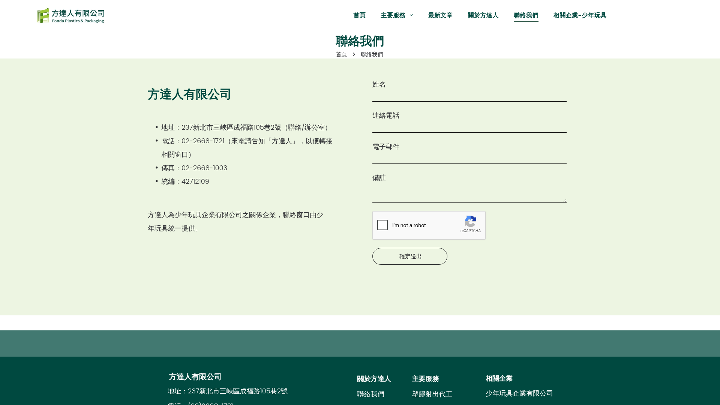Click the 備註 textarea resize handle
The height and width of the screenshot is (405, 720).
coord(564,200)
